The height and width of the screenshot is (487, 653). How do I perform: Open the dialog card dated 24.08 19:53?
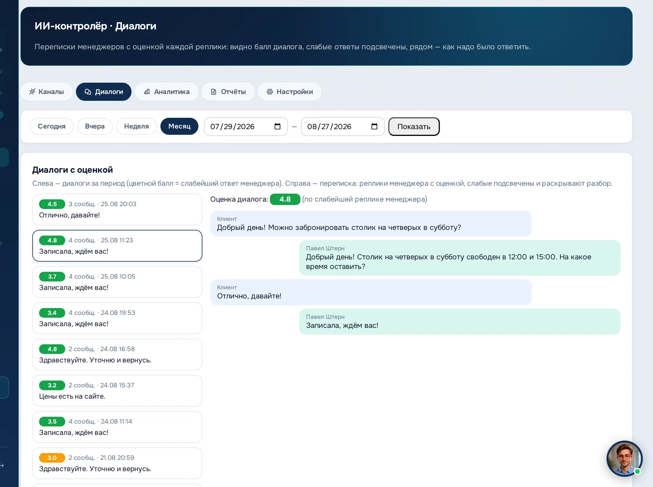point(117,318)
